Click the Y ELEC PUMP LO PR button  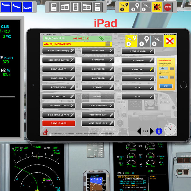point(98,106)
